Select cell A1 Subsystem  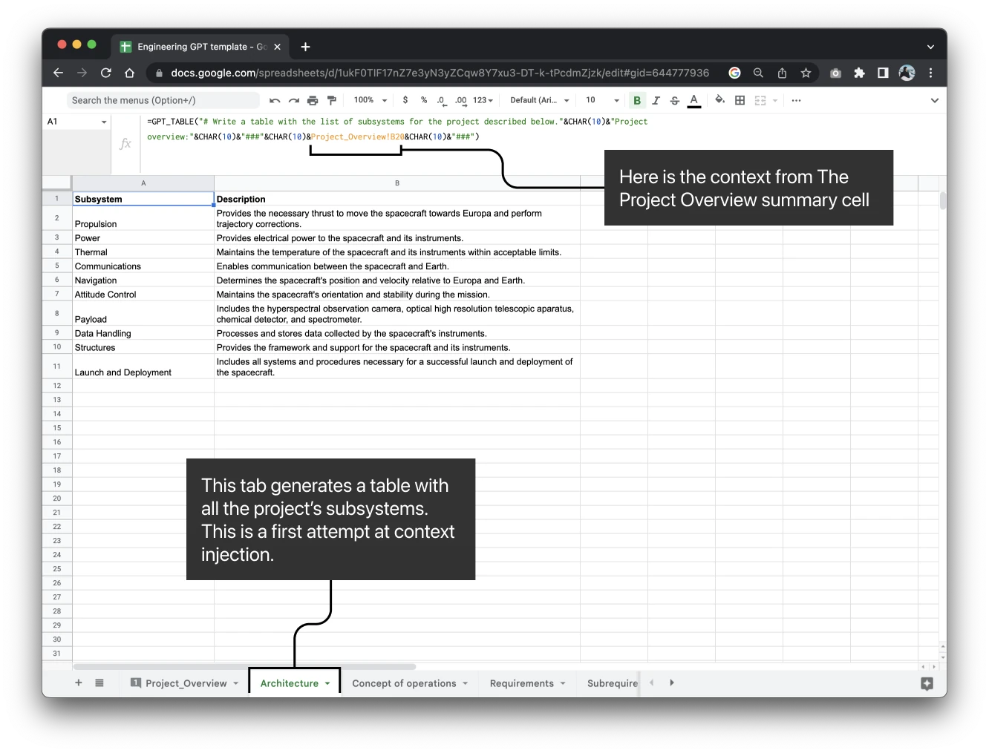(x=143, y=199)
